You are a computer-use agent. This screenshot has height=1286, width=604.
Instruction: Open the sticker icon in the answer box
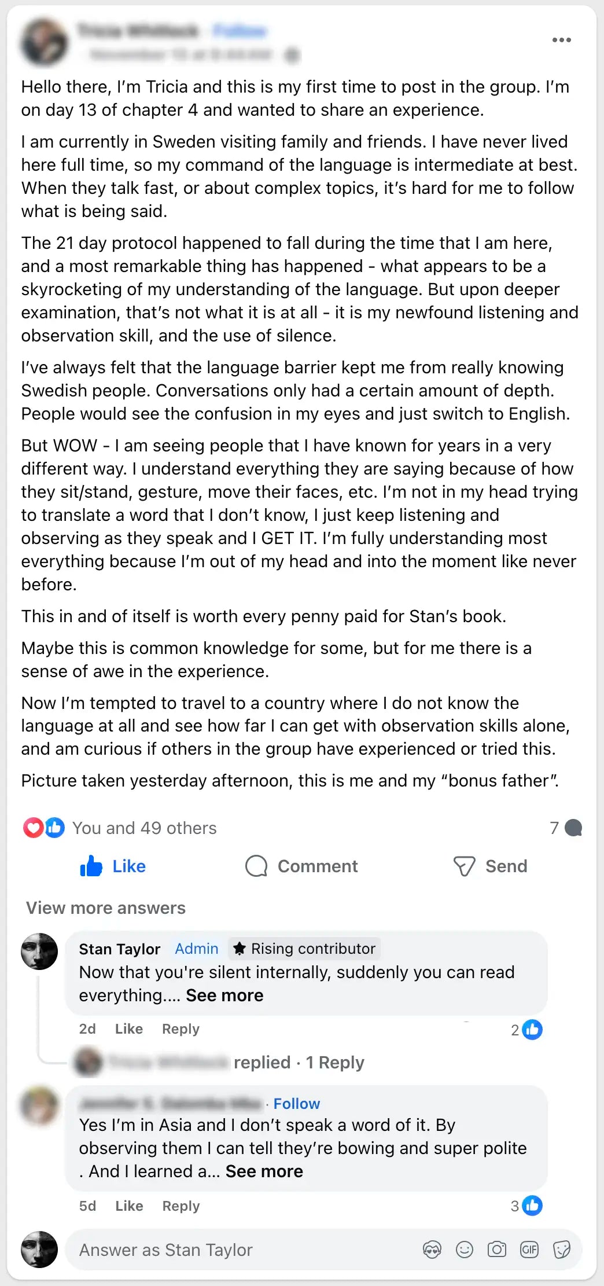(x=562, y=1250)
